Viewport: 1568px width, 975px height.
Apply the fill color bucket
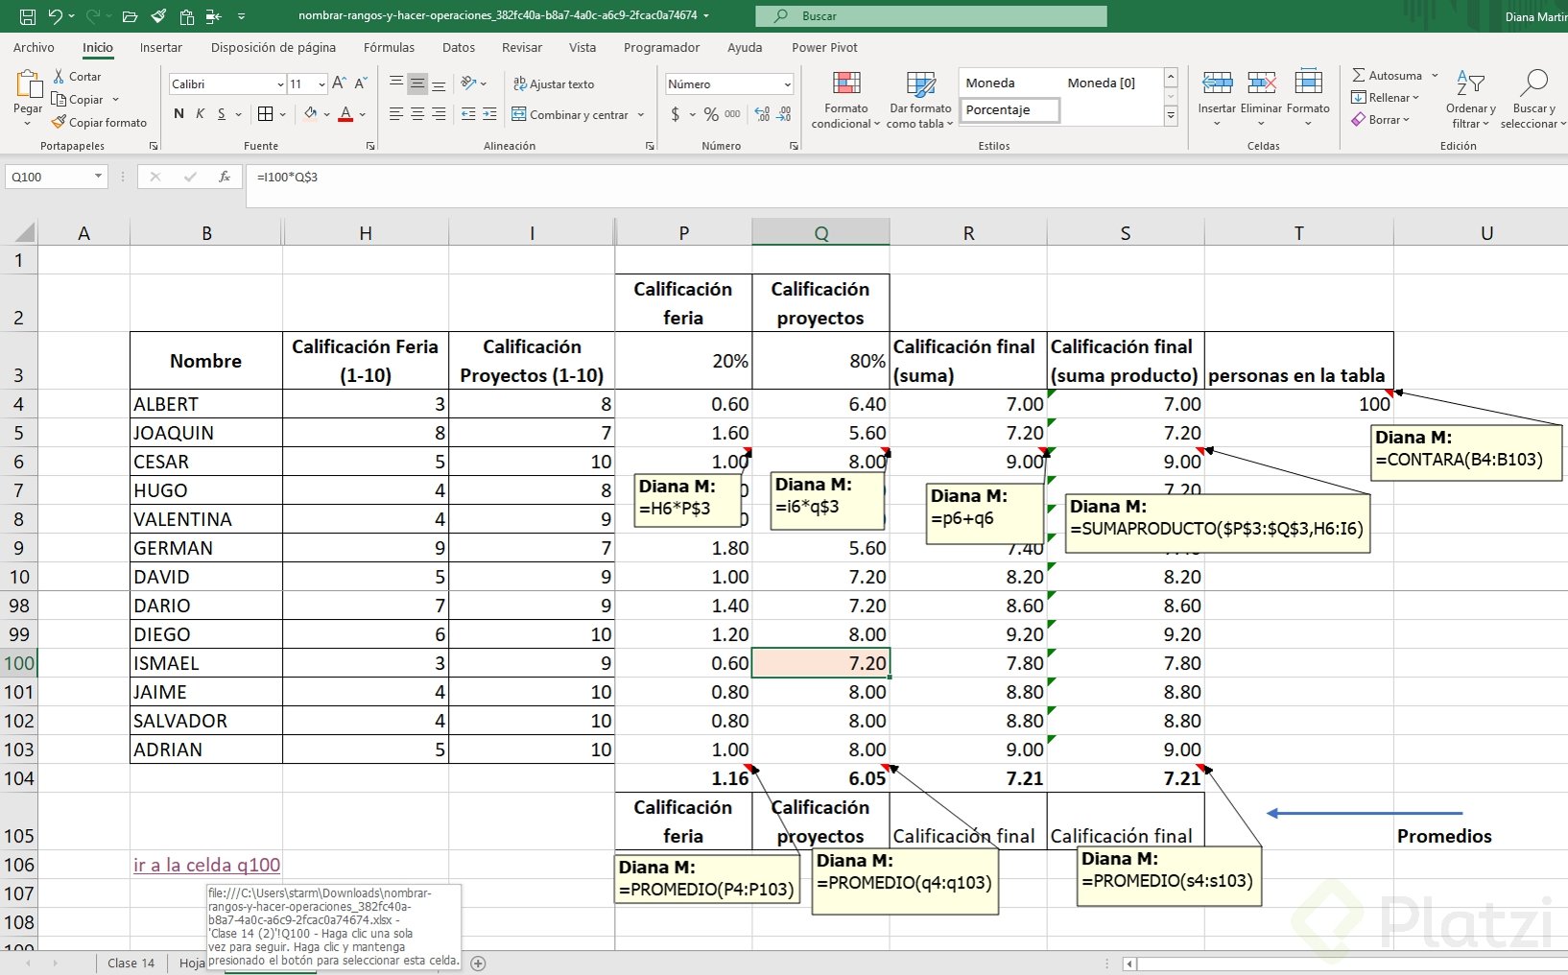(x=310, y=113)
